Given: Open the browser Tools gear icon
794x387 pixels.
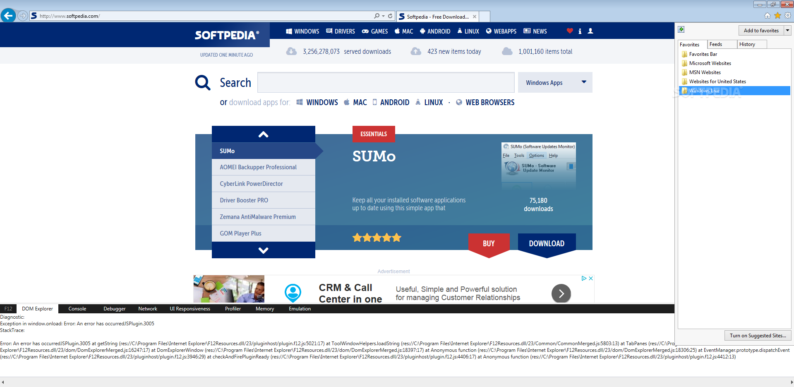Looking at the screenshot, I should click(x=788, y=16).
